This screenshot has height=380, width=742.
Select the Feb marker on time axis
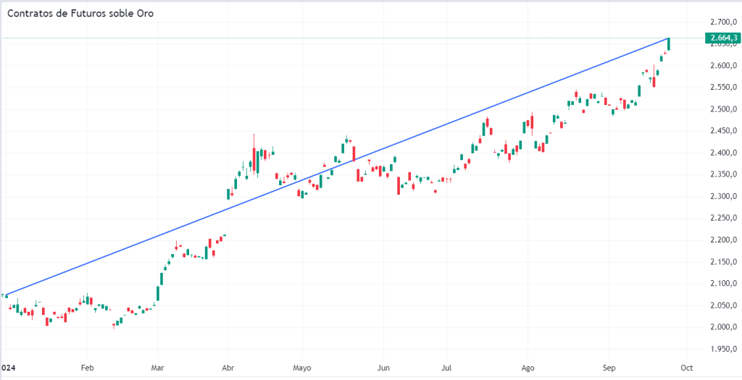tap(88, 368)
